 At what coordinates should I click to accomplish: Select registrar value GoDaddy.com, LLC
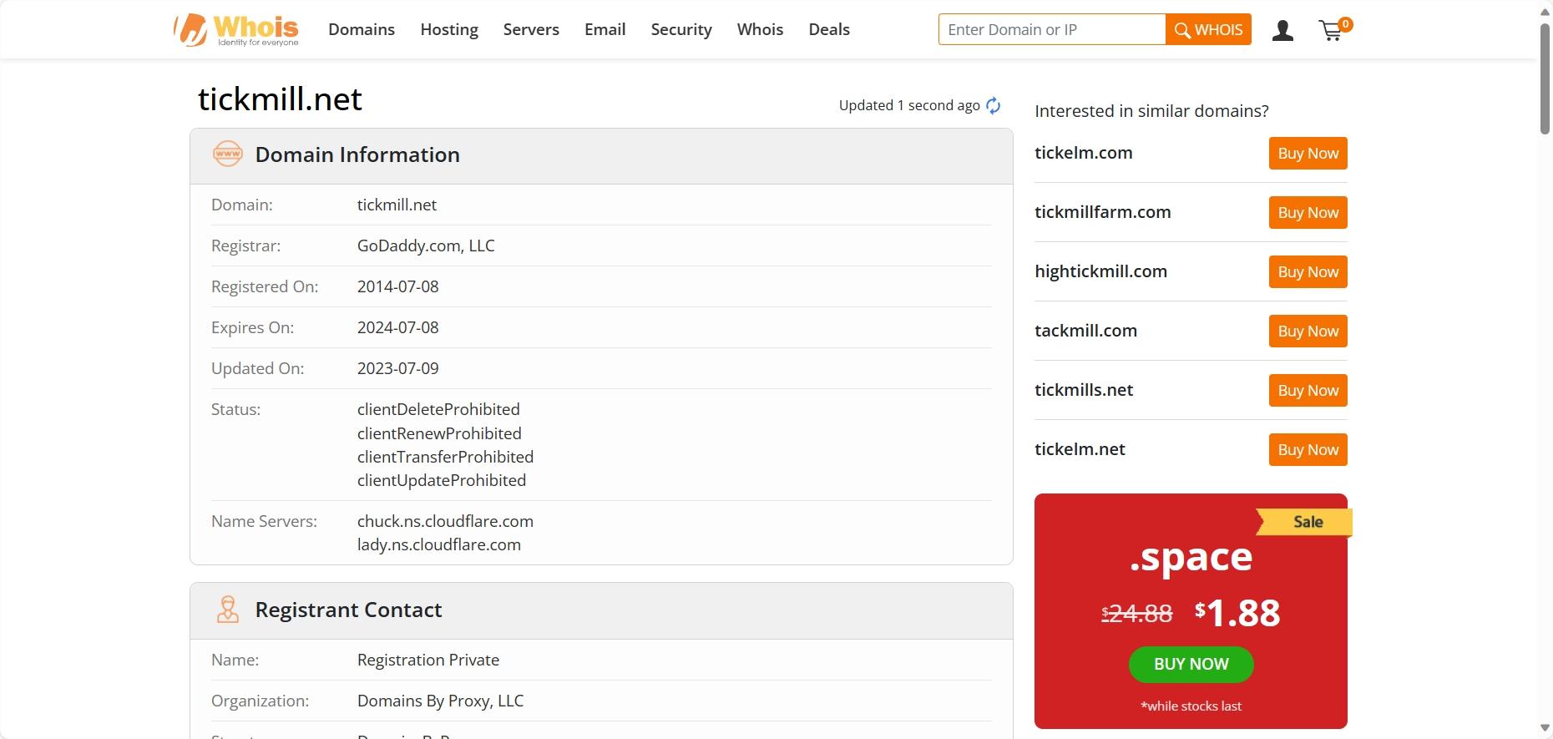click(x=426, y=245)
